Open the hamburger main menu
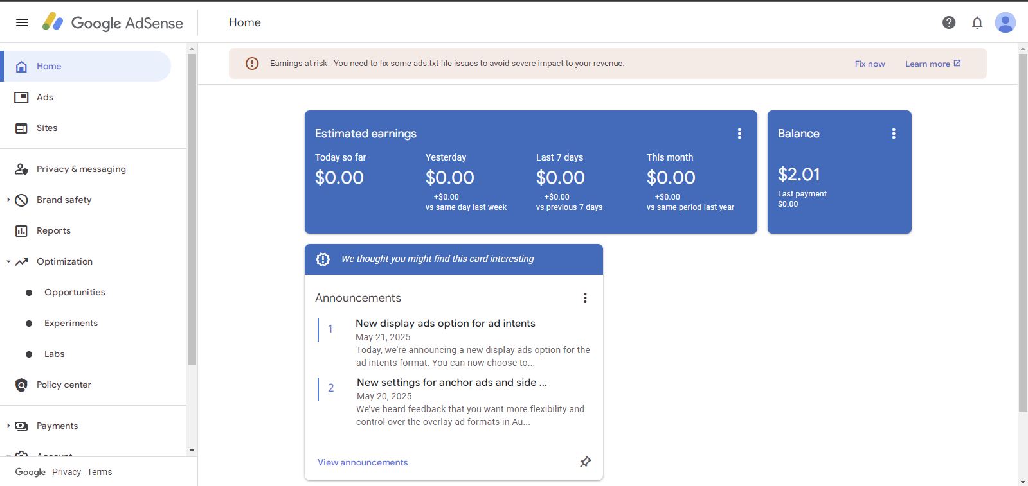The image size is (1028, 486). tap(22, 22)
